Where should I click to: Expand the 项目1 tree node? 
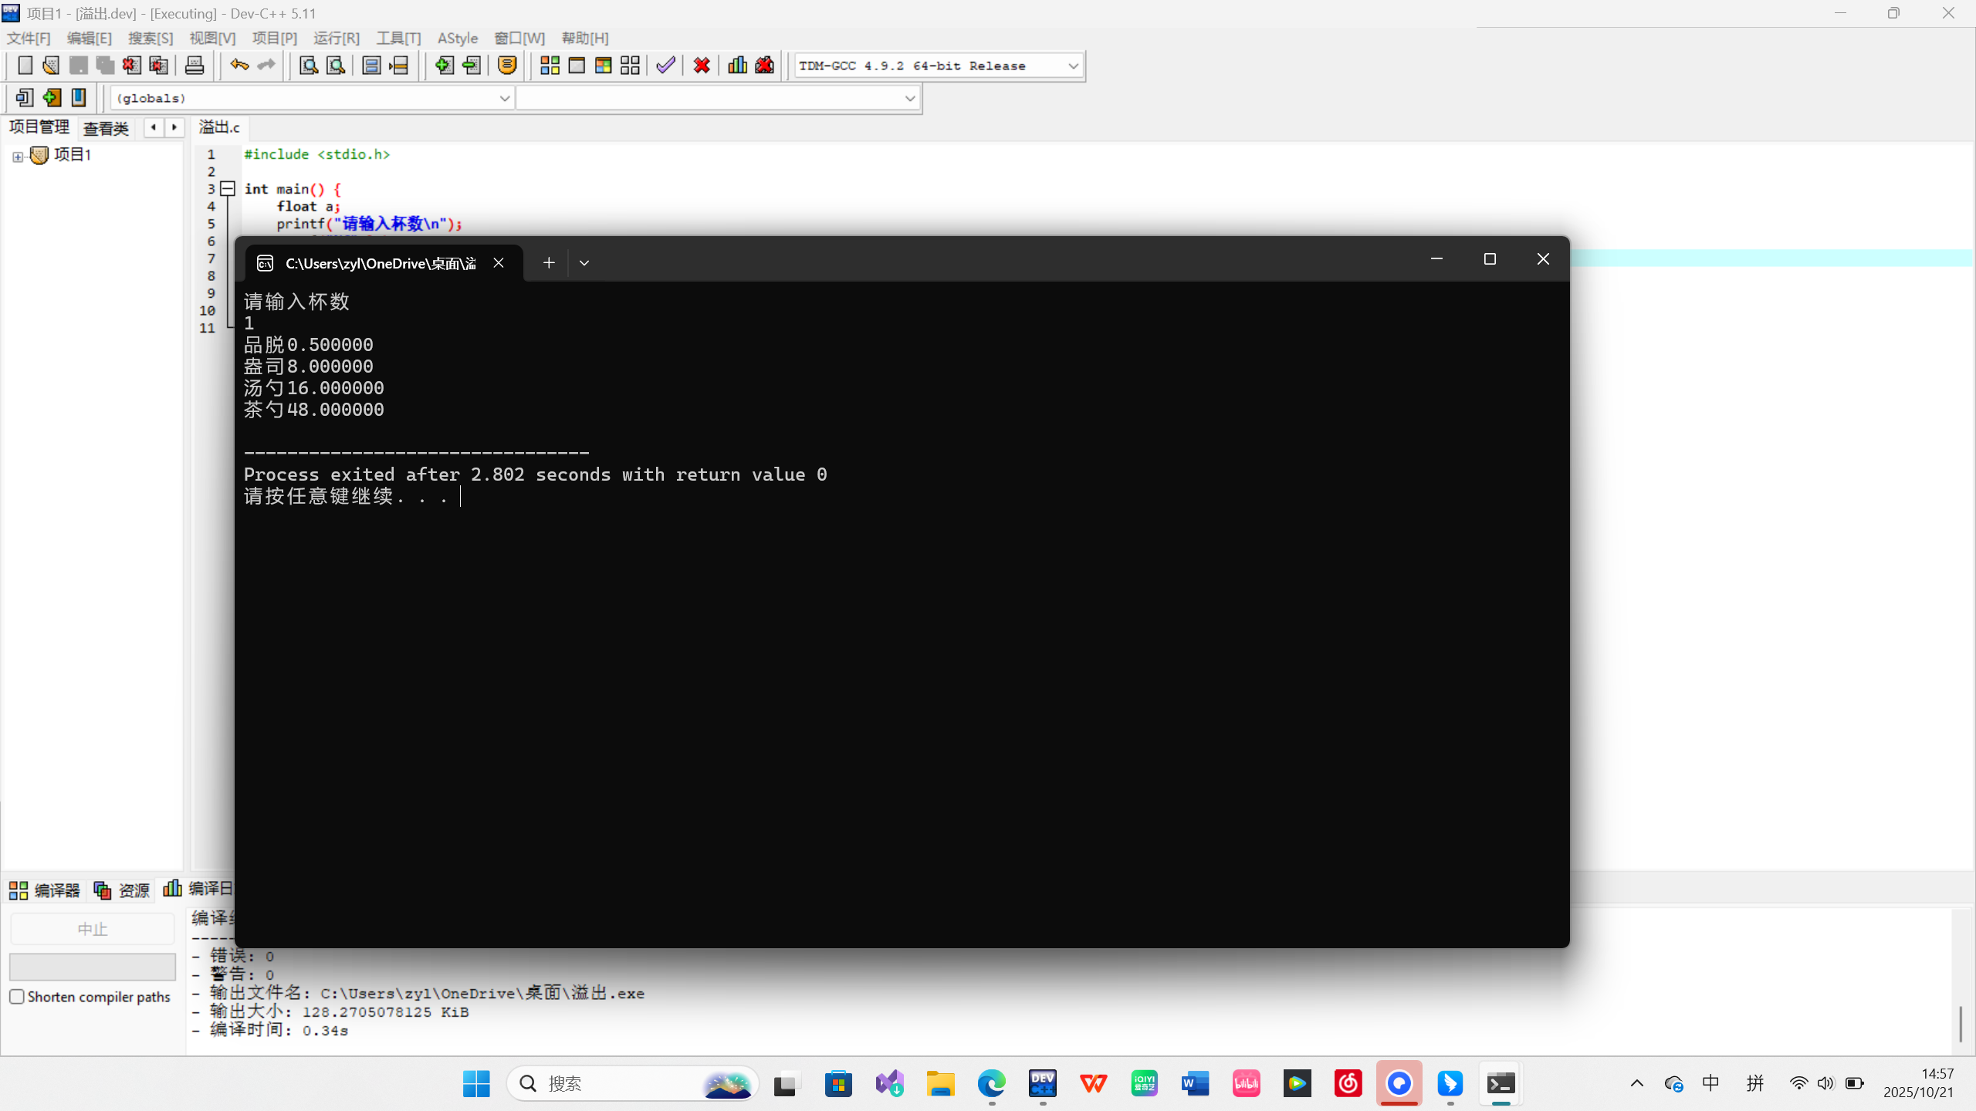coord(18,157)
